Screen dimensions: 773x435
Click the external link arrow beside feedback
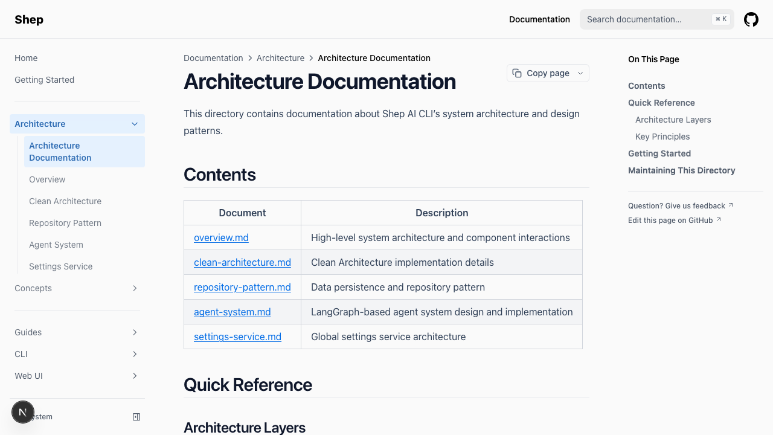(731, 205)
